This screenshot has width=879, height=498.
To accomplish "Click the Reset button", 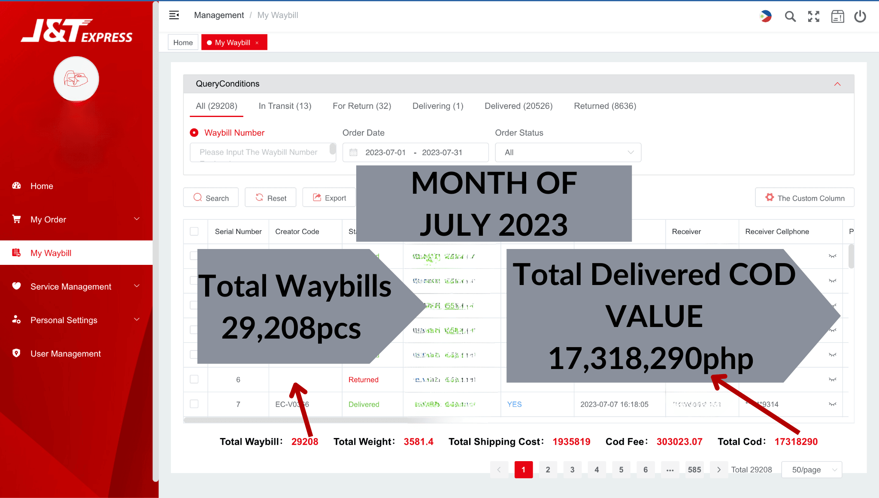I will pos(270,198).
